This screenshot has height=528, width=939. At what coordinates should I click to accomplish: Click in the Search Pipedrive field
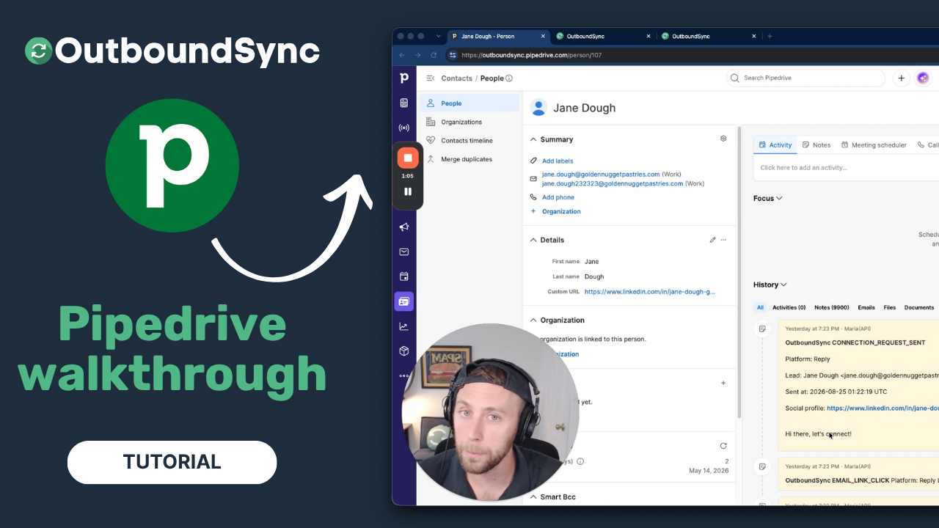[805, 78]
